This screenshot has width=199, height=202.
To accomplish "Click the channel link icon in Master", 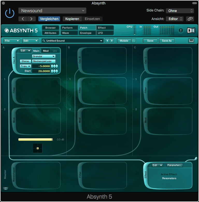I will point(5,188).
